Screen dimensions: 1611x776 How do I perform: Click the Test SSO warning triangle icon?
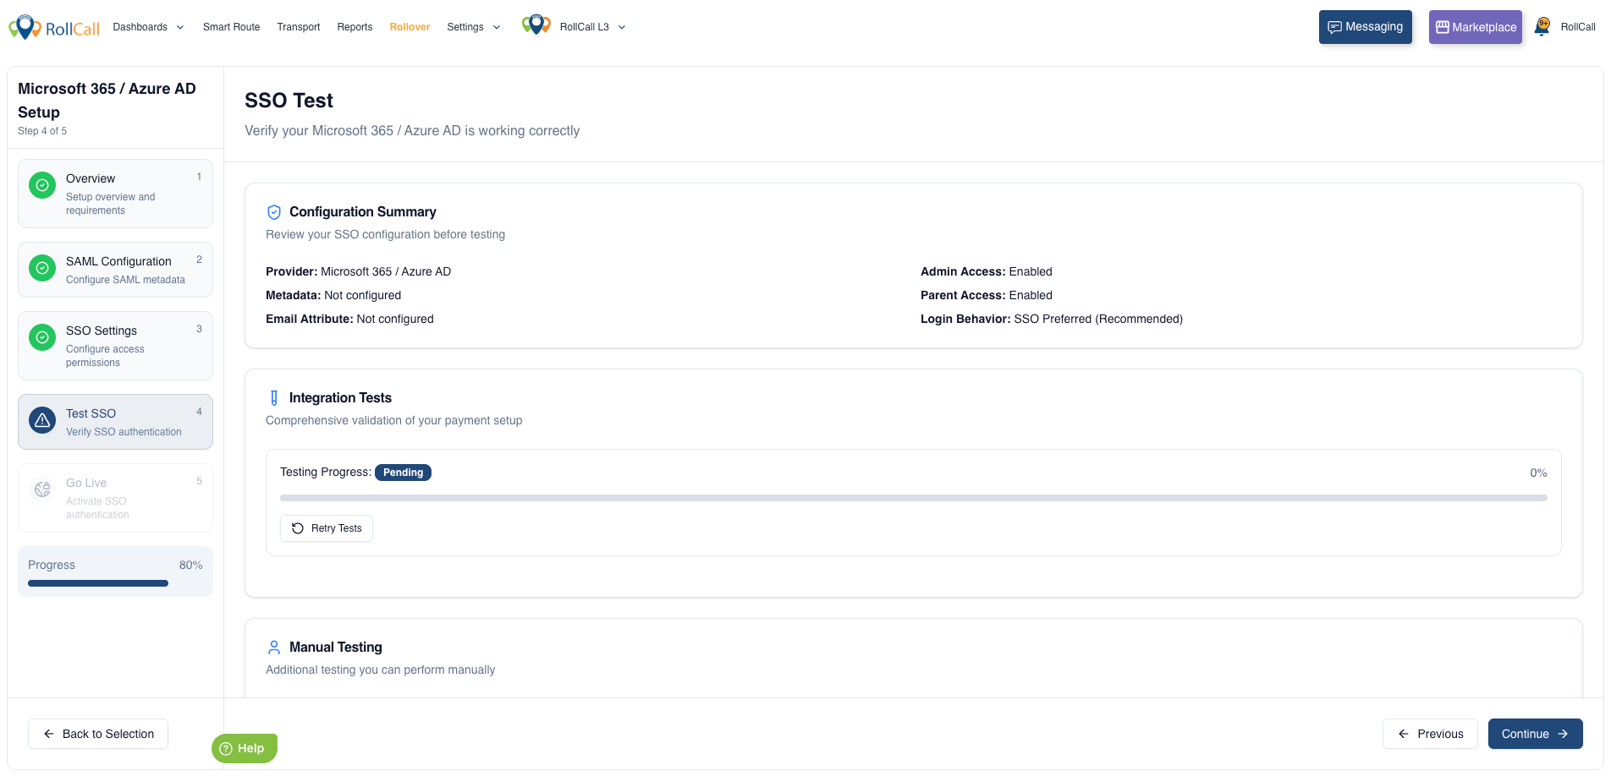(x=42, y=420)
